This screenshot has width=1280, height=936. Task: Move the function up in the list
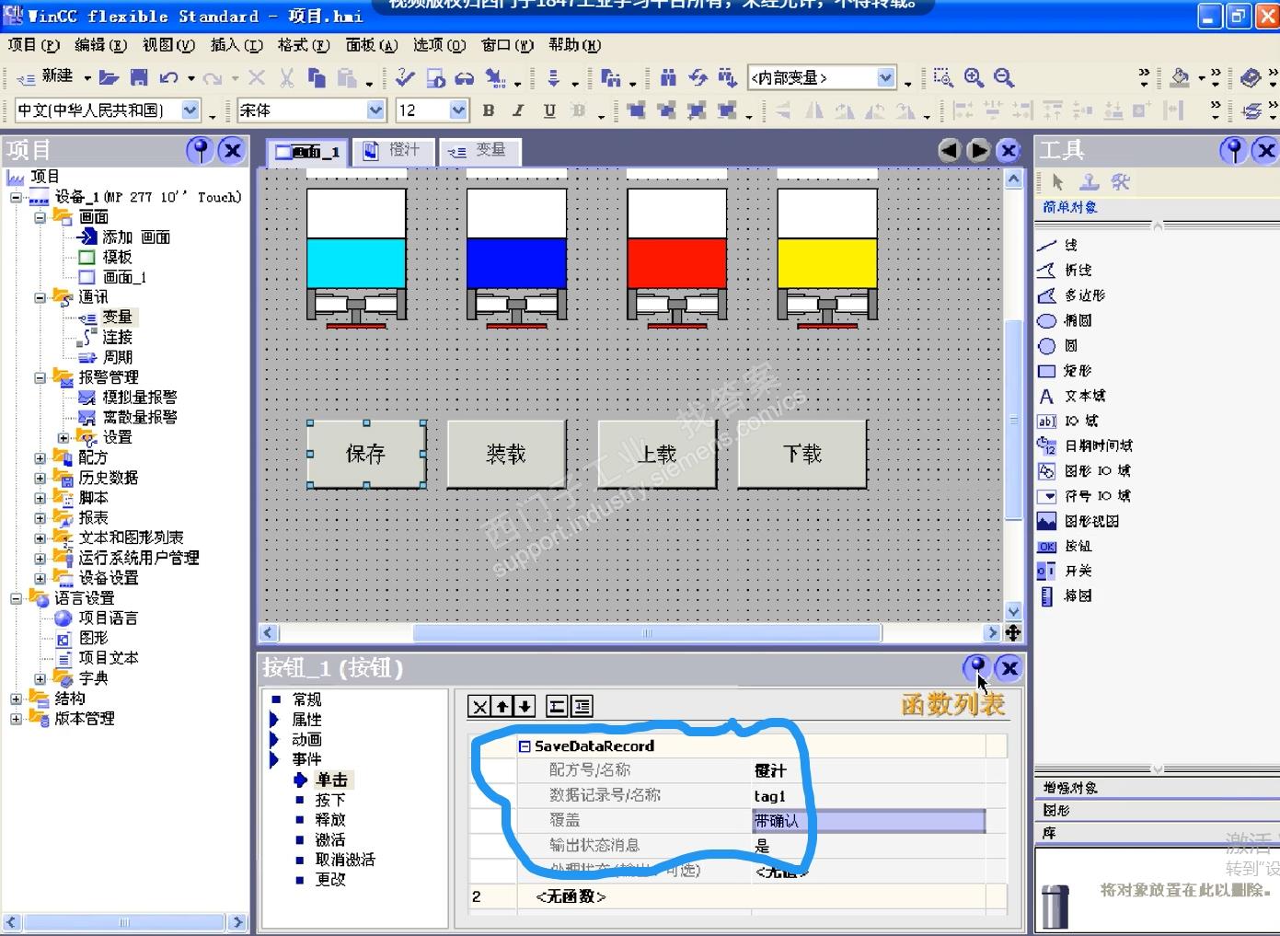click(x=502, y=706)
